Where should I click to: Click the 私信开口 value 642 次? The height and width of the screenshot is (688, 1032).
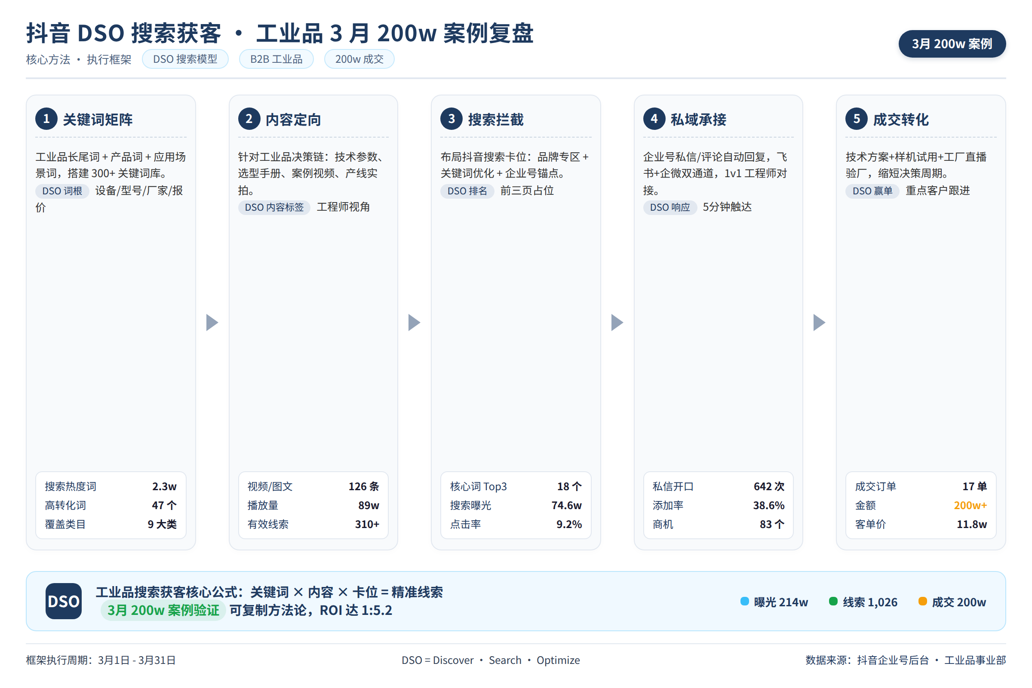coord(770,486)
